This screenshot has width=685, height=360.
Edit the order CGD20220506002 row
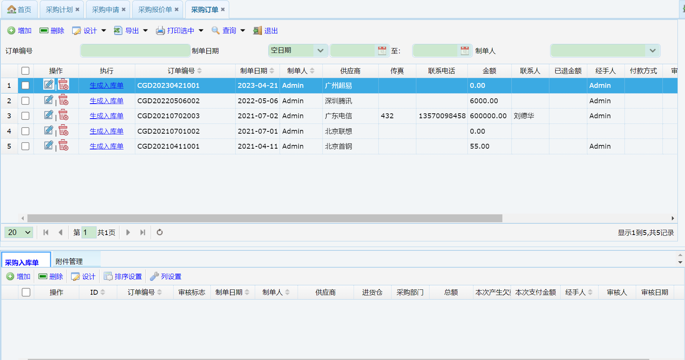pyautogui.click(x=48, y=100)
